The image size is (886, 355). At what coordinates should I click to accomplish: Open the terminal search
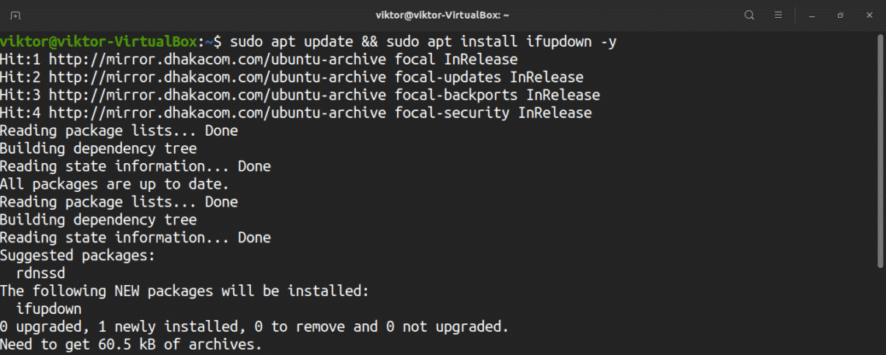[749, 15]
